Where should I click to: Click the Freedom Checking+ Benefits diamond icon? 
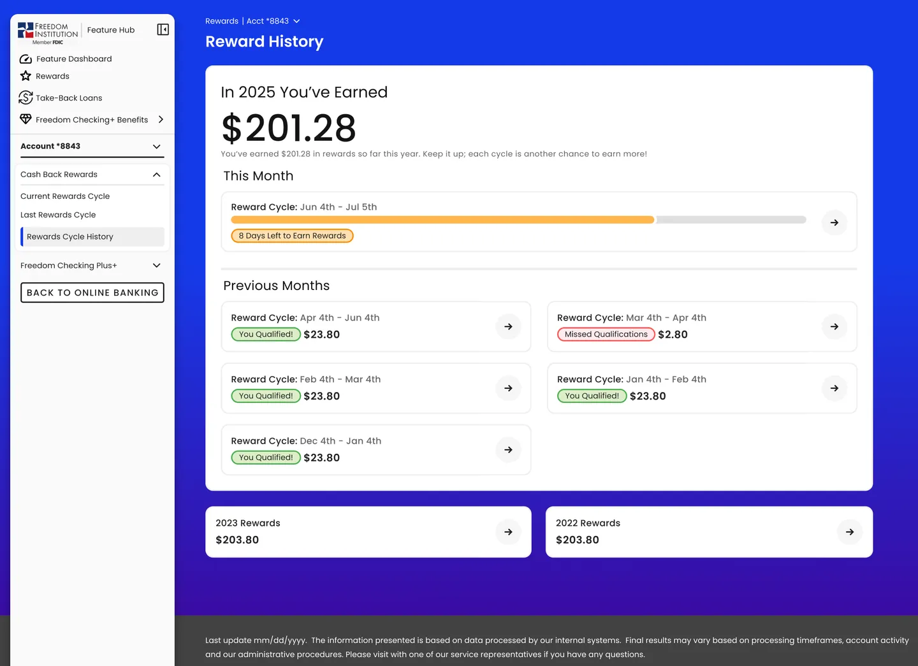pos(25,119)
